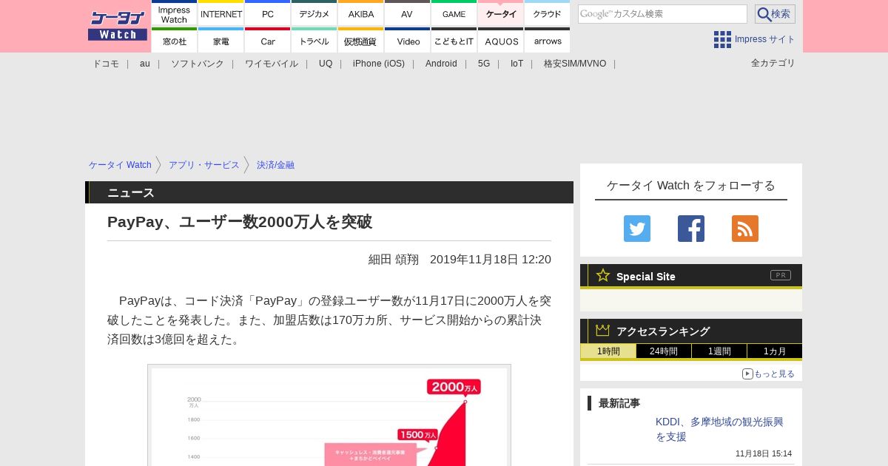Click the Special Site star icon
This screenshot has width=888, height=466.
(x=603, y=275)
